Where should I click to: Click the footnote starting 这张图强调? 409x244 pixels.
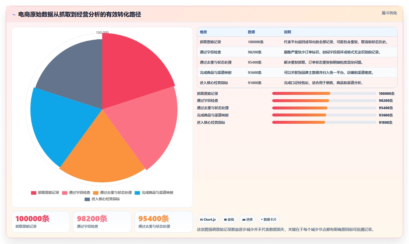coord(286,229)
